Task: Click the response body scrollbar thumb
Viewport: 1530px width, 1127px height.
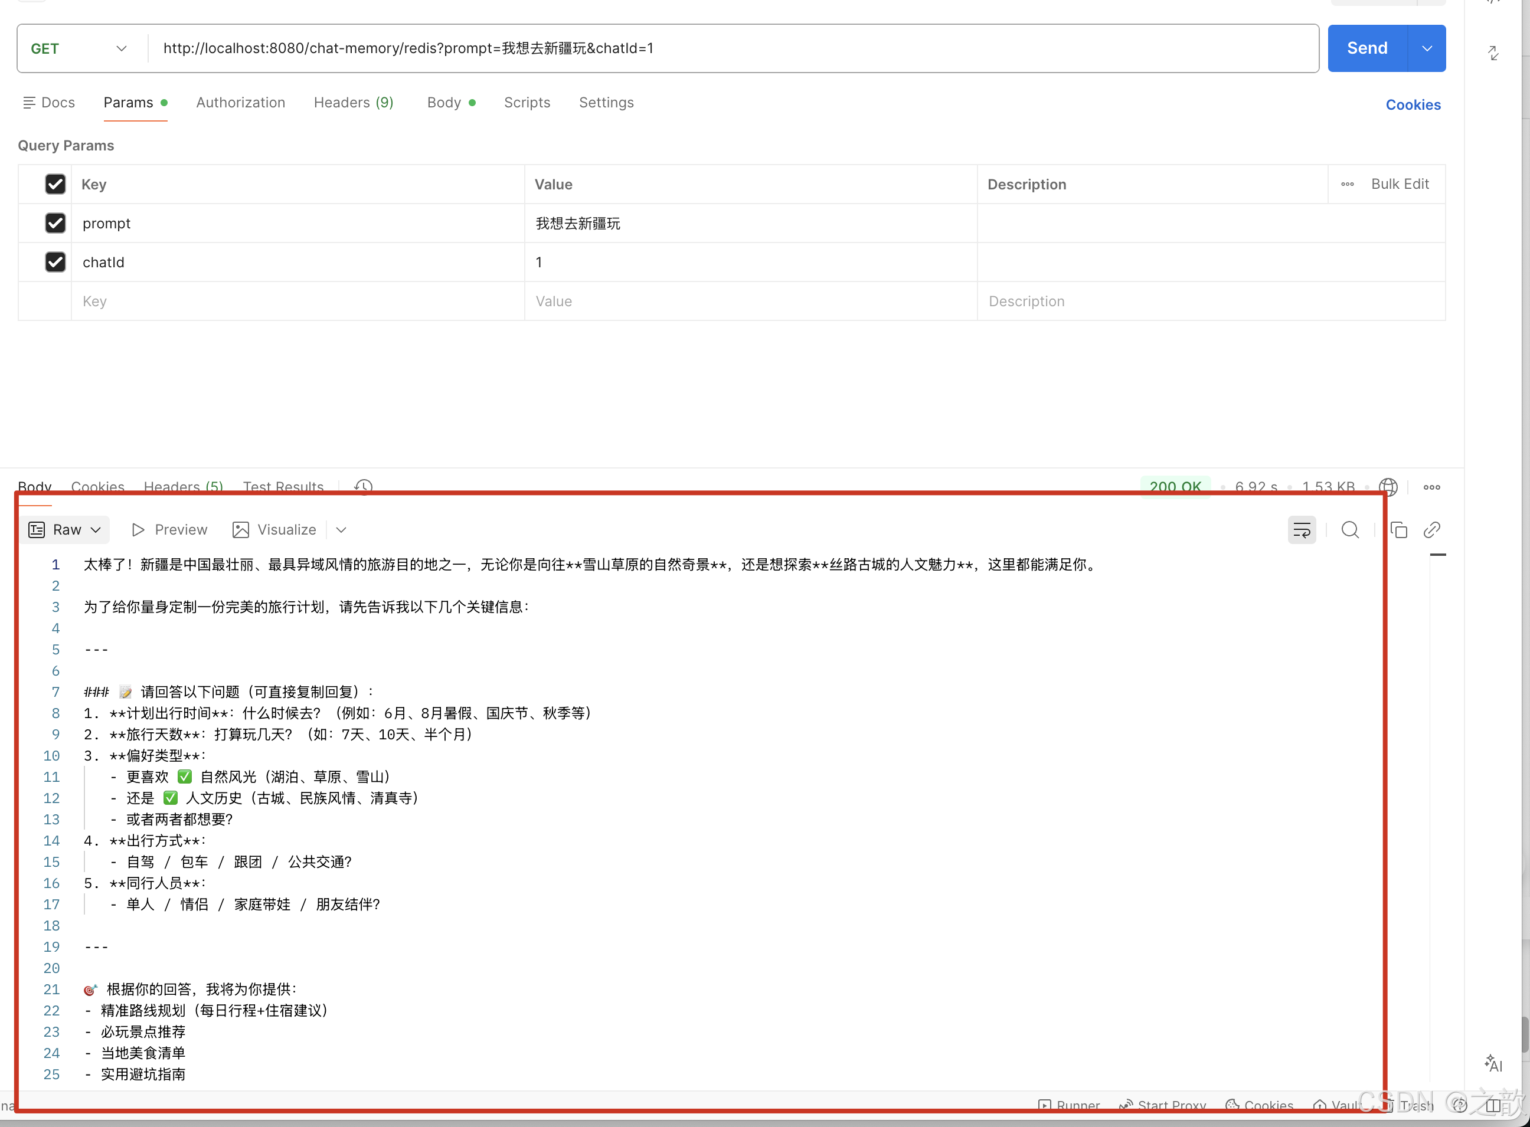Action: 1438,555
